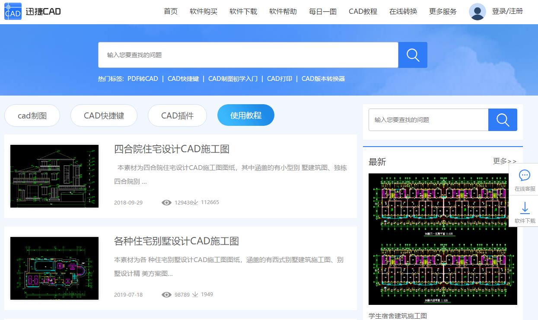538x320 pixels.
Task: Click inside the main search input field
Action: (x=248, y=54)
